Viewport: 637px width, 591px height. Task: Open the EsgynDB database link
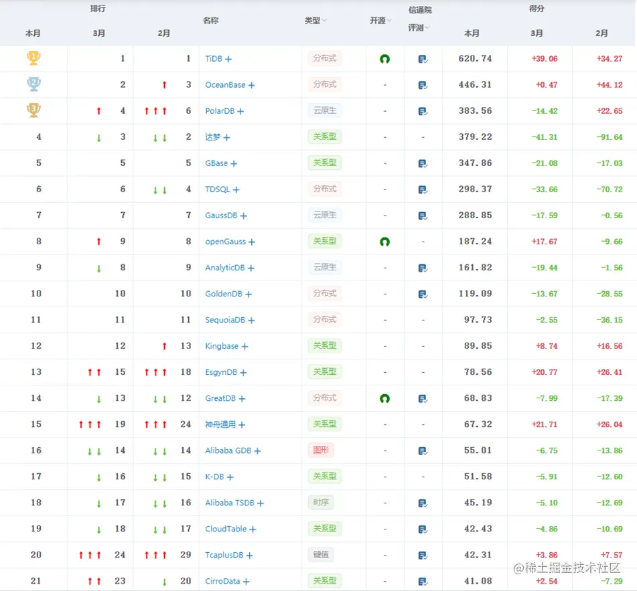click(x=221, y=372)
